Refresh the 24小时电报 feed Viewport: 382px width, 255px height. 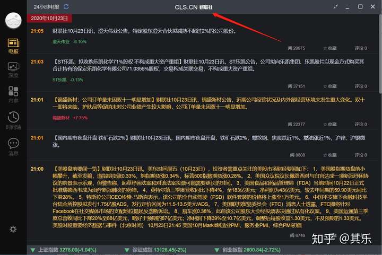point(66,7)
